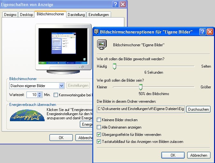The width and height of the screenshot is (215, 163).
Task: Enable "Kleinere Bilder strecken" checkbox
Action: click(99, 120)
